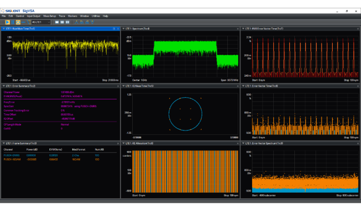
Task: Close the Spectrum trace panel
Action: point(238,29)
